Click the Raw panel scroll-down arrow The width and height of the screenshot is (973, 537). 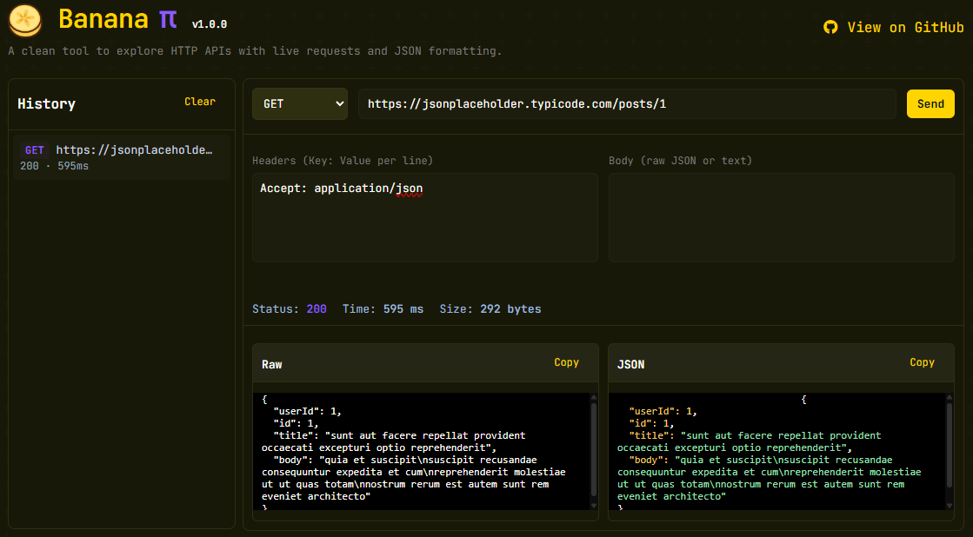point(593,506)
